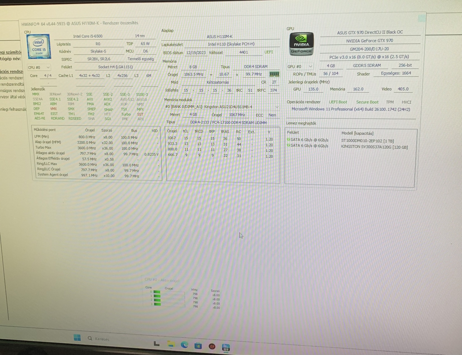462x355 pixels.
Task: Click the TPM status label
Action: (390, 102)
